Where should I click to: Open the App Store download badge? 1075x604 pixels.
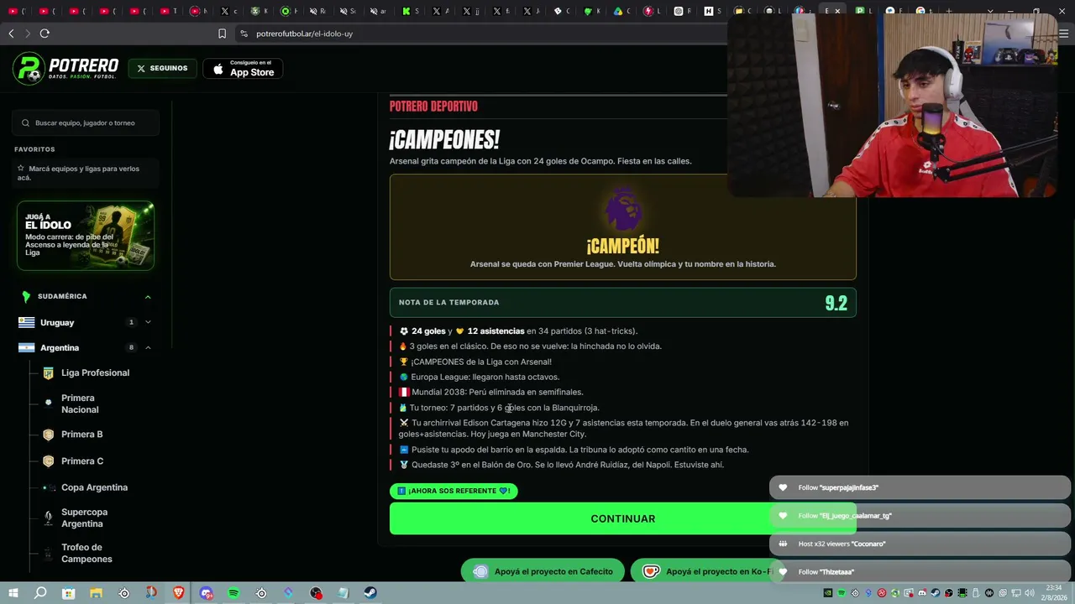243,69
